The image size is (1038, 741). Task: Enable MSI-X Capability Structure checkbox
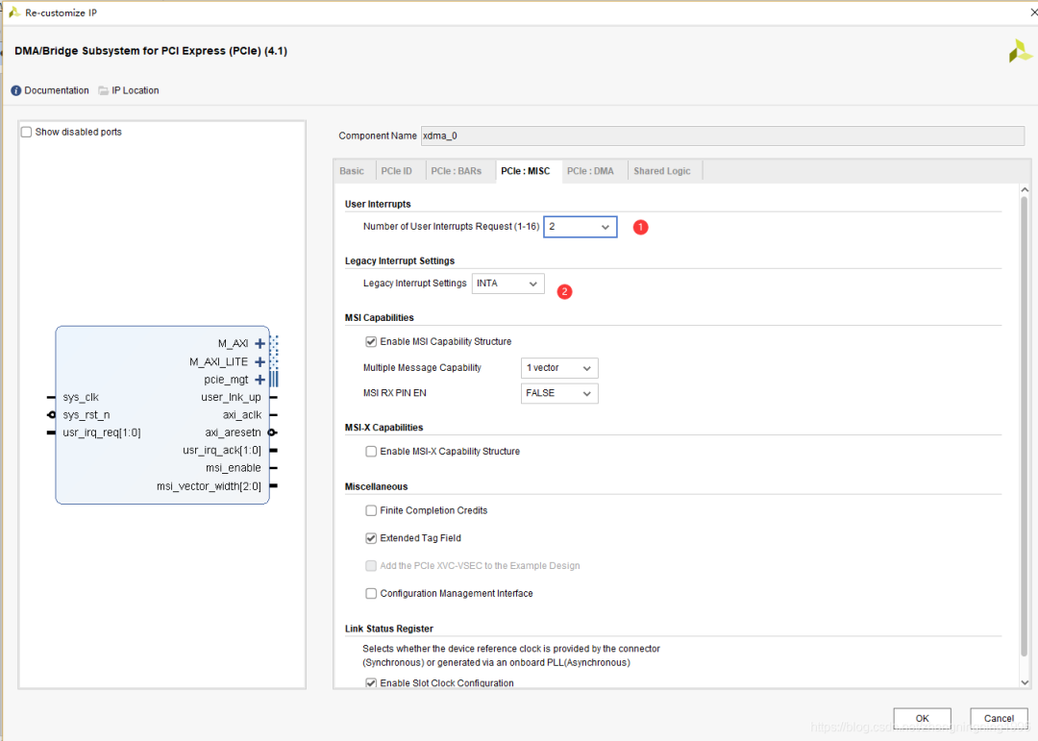coord(371,451)
